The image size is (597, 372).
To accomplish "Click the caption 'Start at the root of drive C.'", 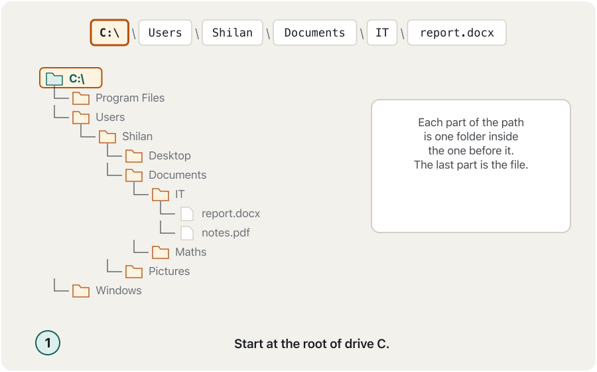I will 312,344.
